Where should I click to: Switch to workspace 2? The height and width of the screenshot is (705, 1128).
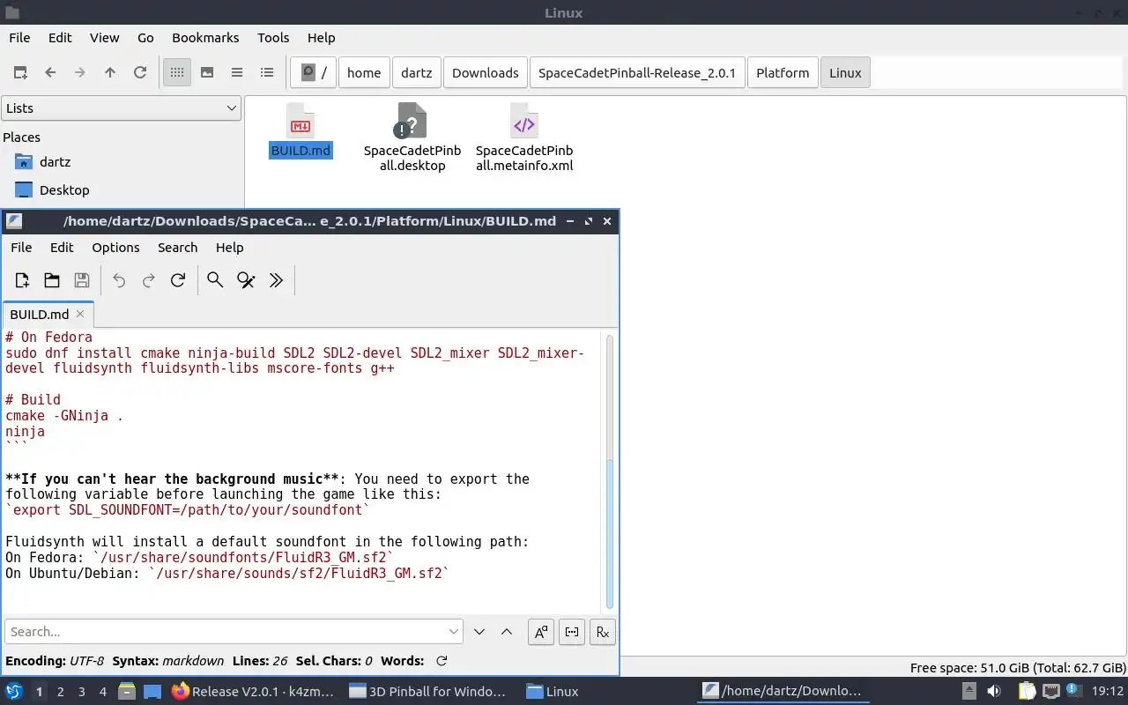tap(60, 692)
